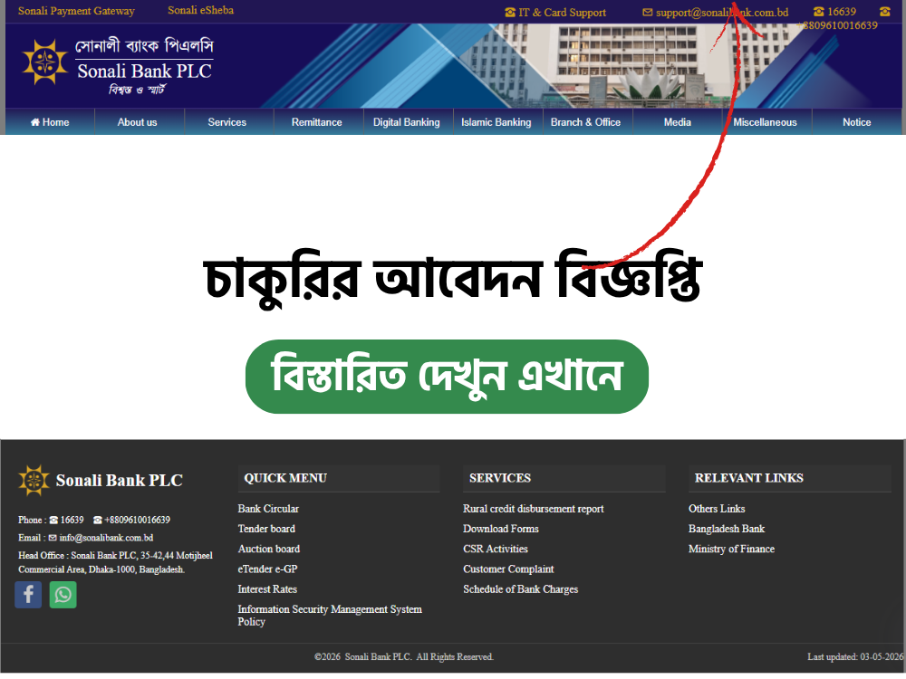The height and width of the screenshot is (679, 906).
Task: Click IT & Card Support link
Action: 555,12
